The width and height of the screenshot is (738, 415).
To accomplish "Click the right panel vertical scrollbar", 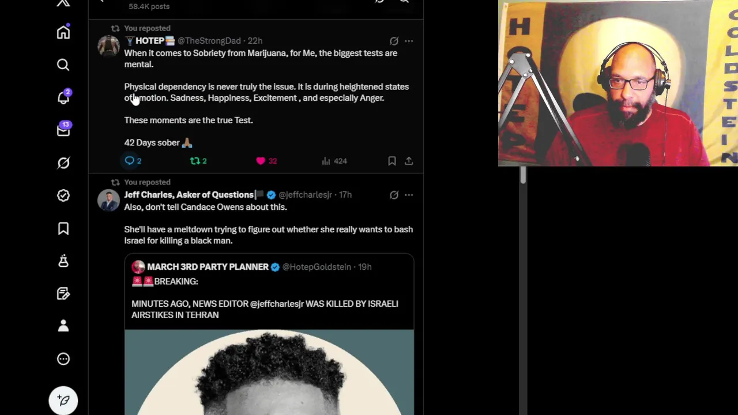I will (x=523, y=175).
